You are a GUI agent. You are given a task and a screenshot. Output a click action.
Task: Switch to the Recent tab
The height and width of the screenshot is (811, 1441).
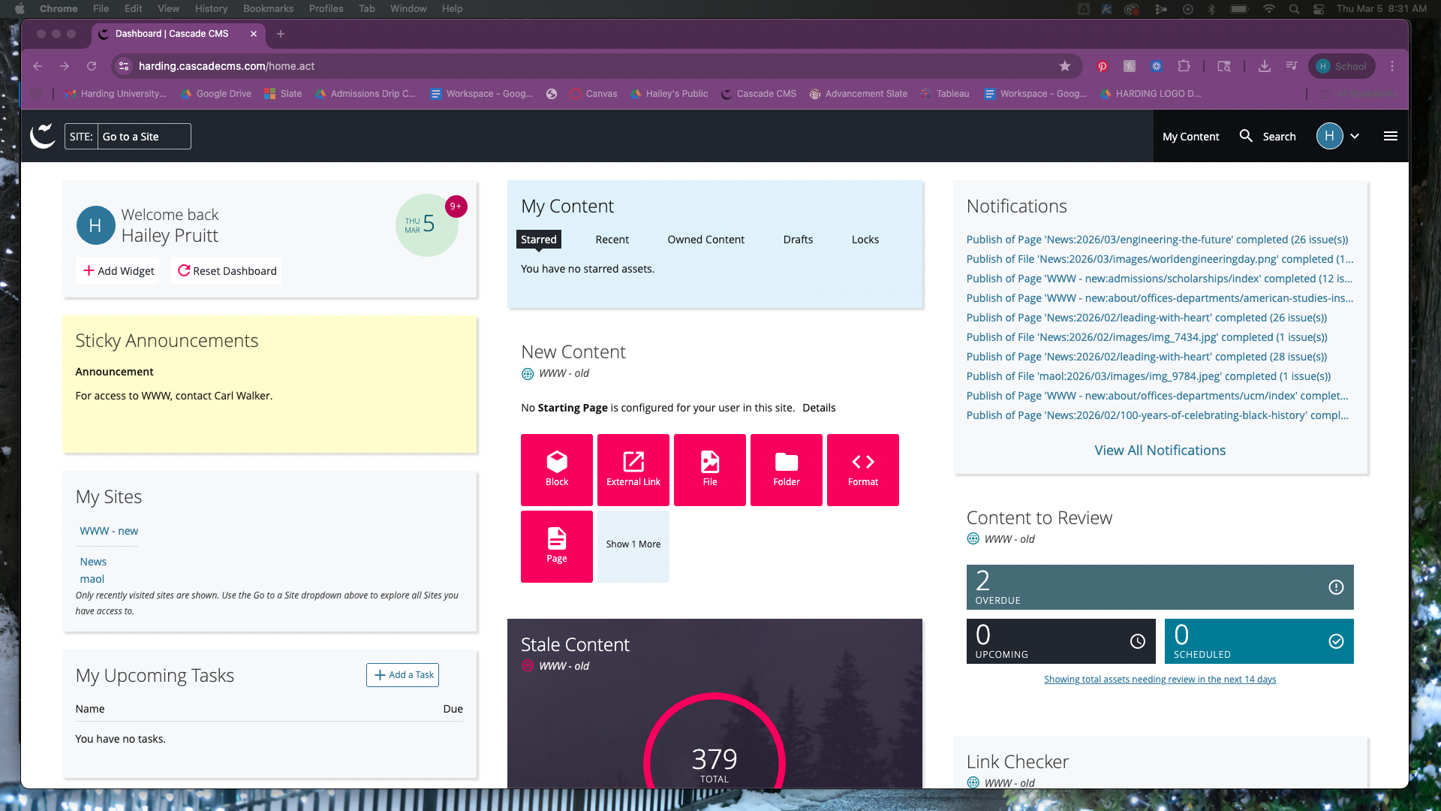pos(612,240)
